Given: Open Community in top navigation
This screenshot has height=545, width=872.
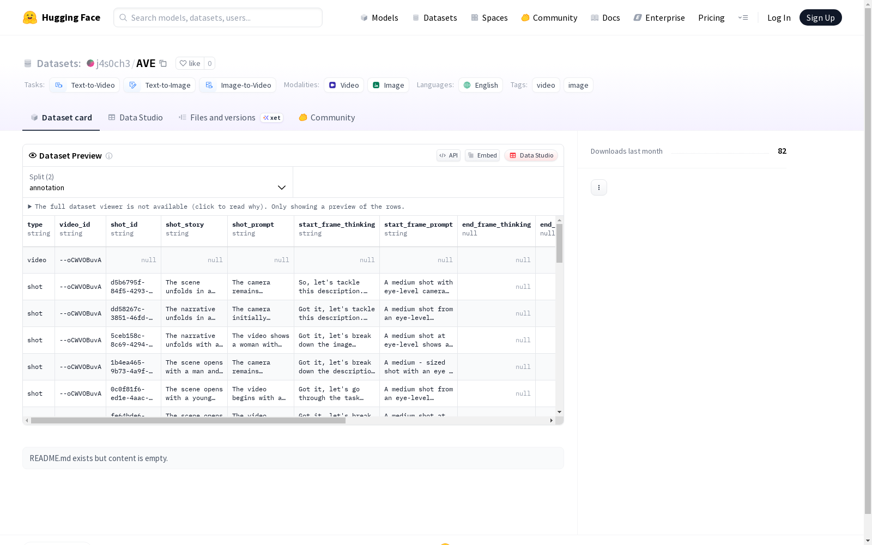Looking at the screenshot, I should pos(549,17).
